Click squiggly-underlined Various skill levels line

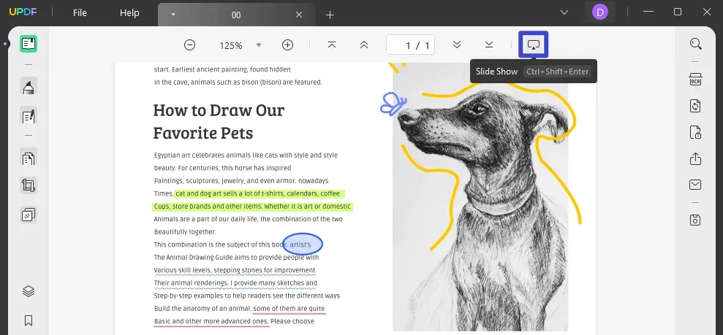(x=235, y=270)
